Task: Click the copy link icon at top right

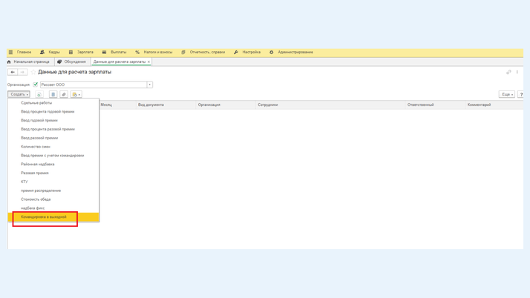Action: (x=508, y=72)
